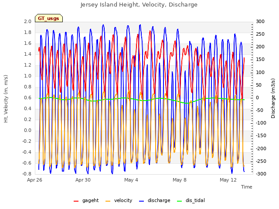Click the 2.0 left axis label
Viewport: 279px width, 209px height.
pyautogui.click(x=27, y=21)
